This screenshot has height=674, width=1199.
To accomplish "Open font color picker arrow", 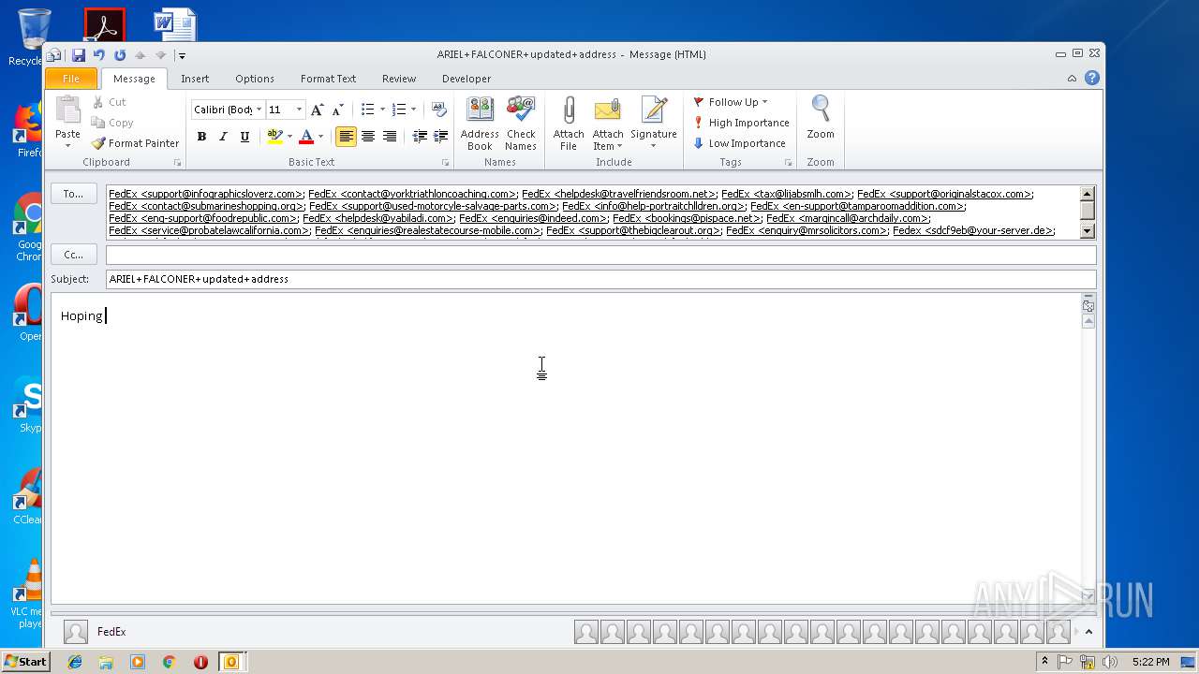I will (x=320, y=137).
